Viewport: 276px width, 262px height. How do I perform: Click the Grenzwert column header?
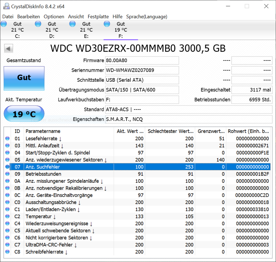(210, 131)
